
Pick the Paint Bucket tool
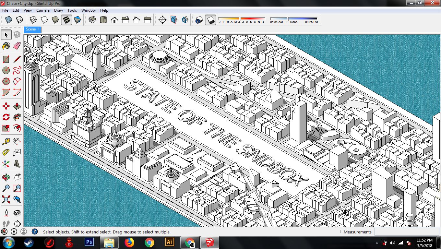coord(6,46)
